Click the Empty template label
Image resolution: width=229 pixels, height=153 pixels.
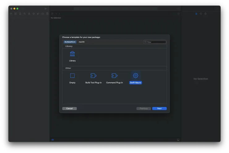click(72, 83)
